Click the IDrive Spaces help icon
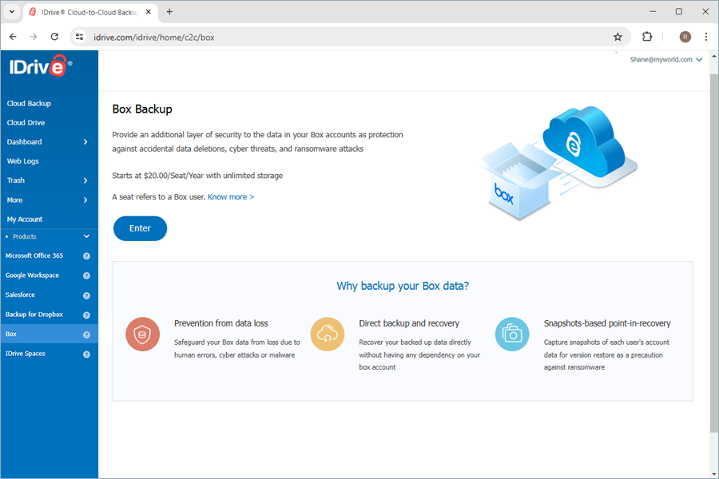The image size is (719, 479). coord(87,353)
